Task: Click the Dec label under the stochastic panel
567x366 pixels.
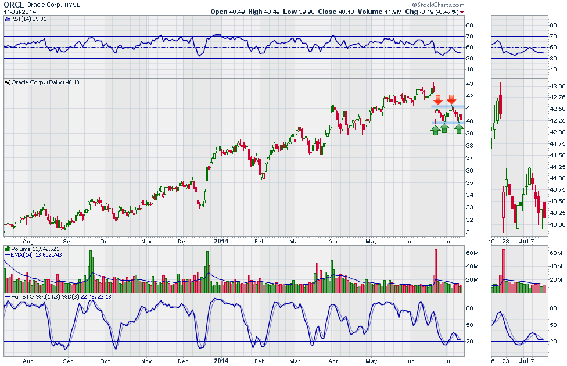Action: click(183, 361)
